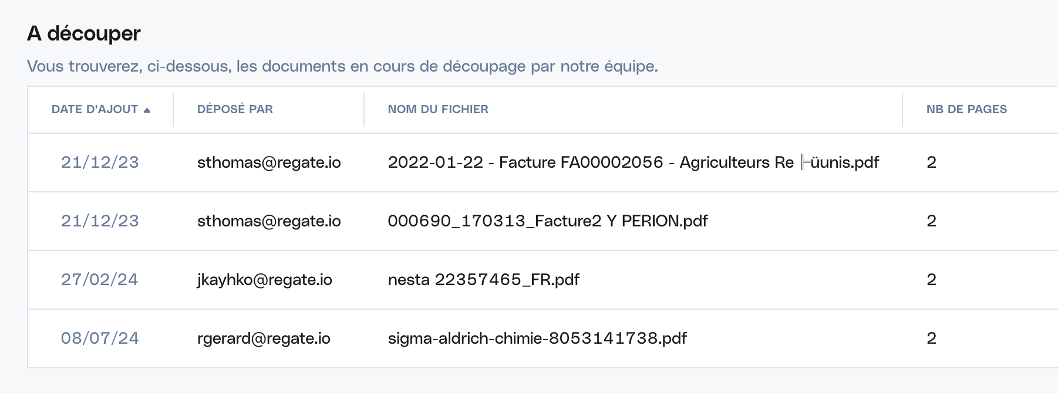Sort by DATE D'AJOUT column header
This screenshot has height=393, width=1058.
pyautogui.click(x=95, y=110)
